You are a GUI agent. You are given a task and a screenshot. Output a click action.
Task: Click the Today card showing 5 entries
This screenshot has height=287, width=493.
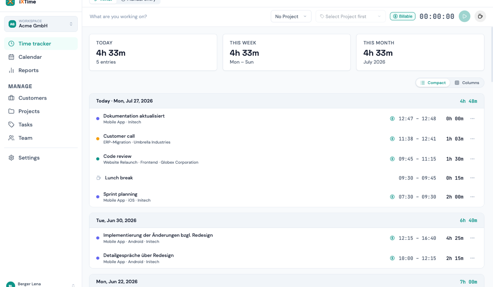pyautogui.click(x=153, y=52)
